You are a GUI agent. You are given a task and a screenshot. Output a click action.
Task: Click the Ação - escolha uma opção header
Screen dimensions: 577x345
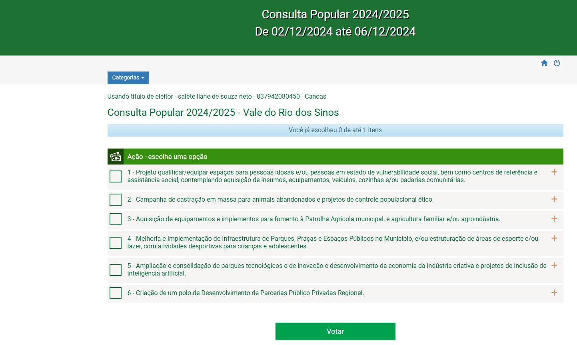tap(335, 157)
